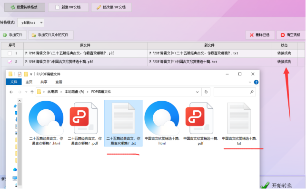Image resolution: width=306 pixels, height=189 pixels.
Task: Click the 序号 column header
Action: click(x=12, y=45)
